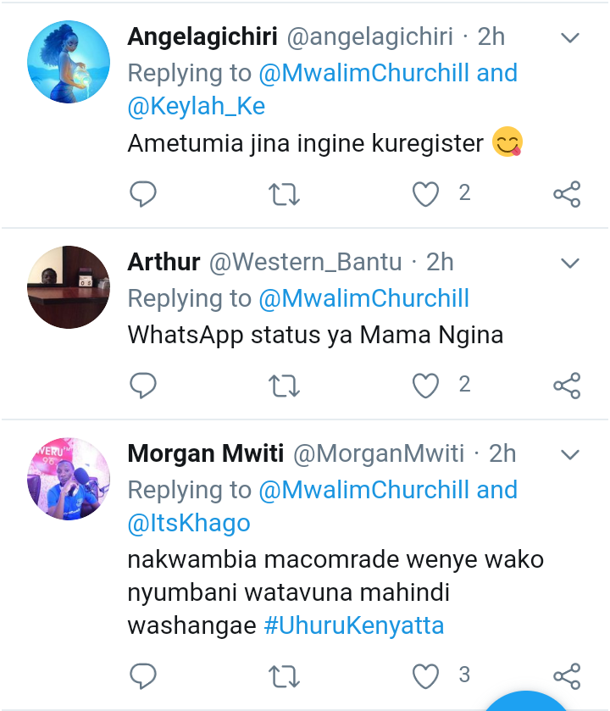This screenshot has width=610, height=711.
Task: Open the #UhuruKenyatta hashtag
Action: (354, 626)
